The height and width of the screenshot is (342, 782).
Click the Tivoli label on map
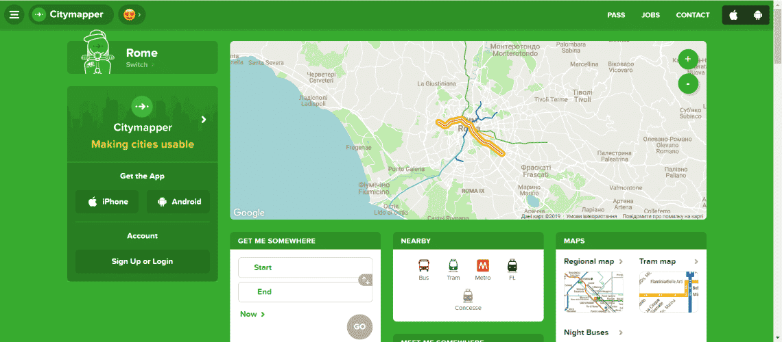point(582,96)
